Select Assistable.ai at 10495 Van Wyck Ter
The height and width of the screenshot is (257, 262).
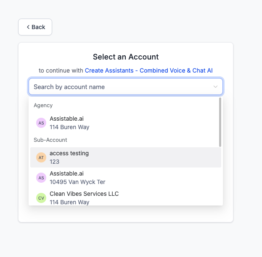(x=125, y=178)
